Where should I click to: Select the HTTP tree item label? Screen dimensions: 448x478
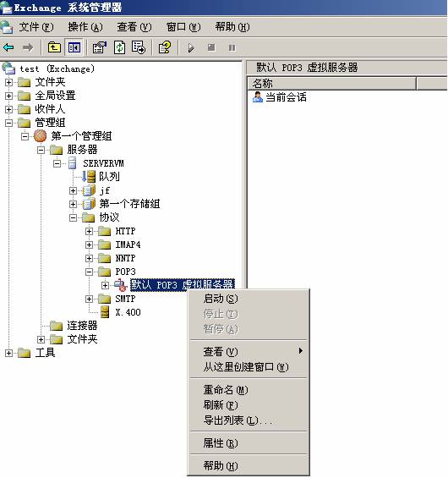coord(125,231)
